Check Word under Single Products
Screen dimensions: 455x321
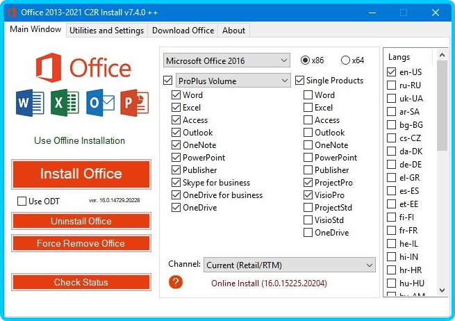click(x=308, y=95)
